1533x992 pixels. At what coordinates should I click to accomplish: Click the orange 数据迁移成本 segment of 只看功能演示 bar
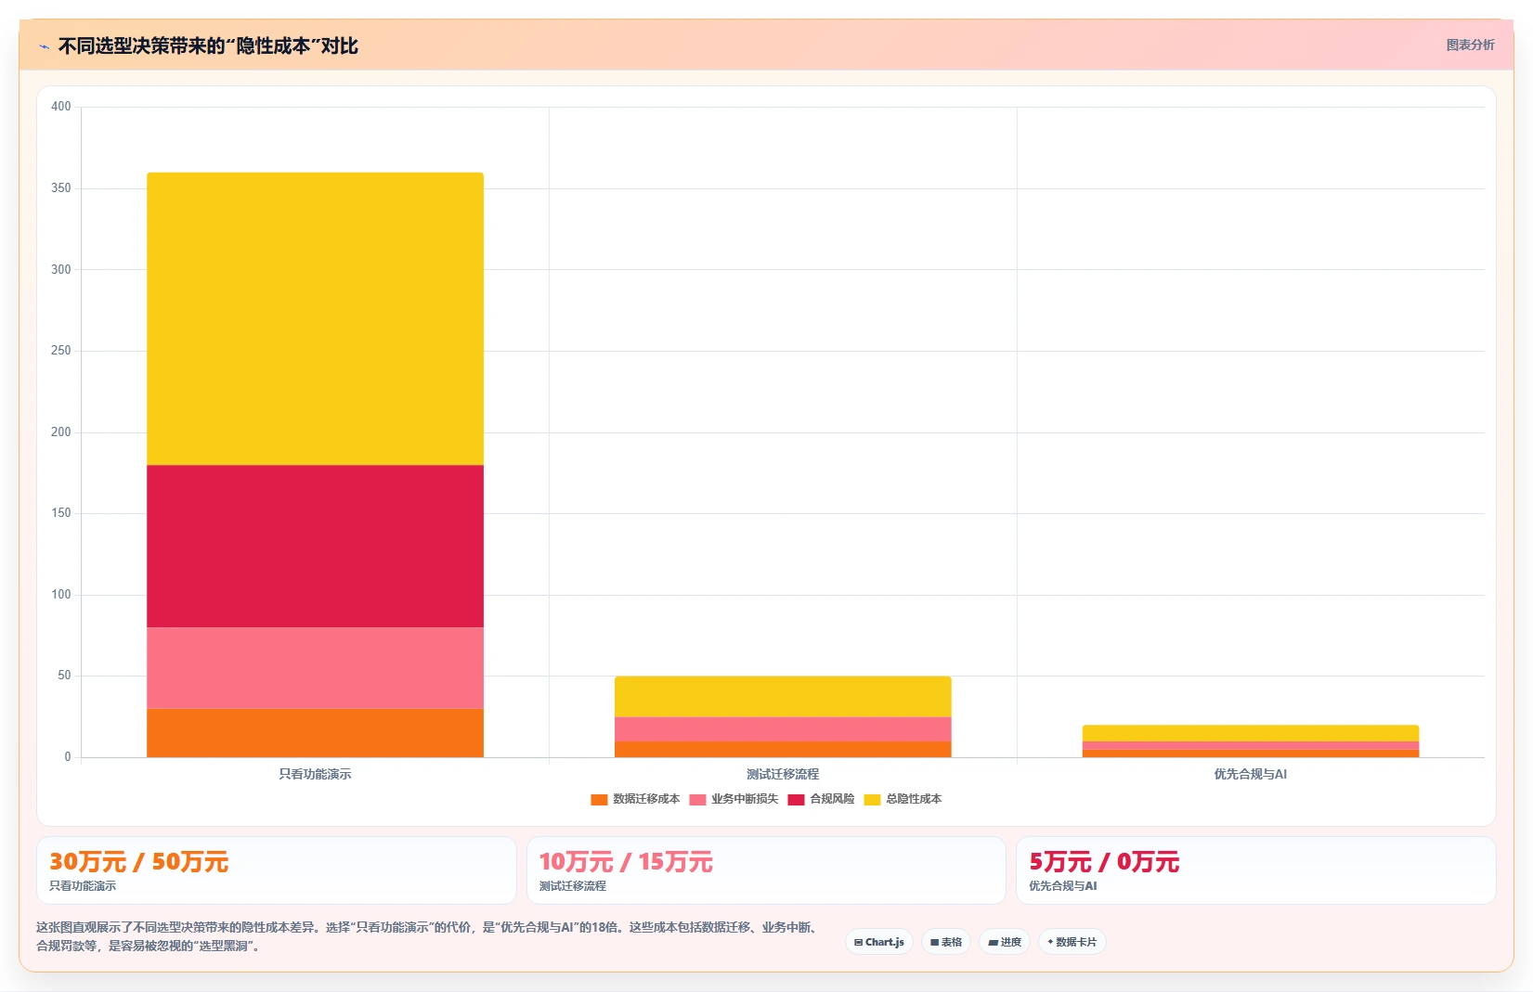315,733
